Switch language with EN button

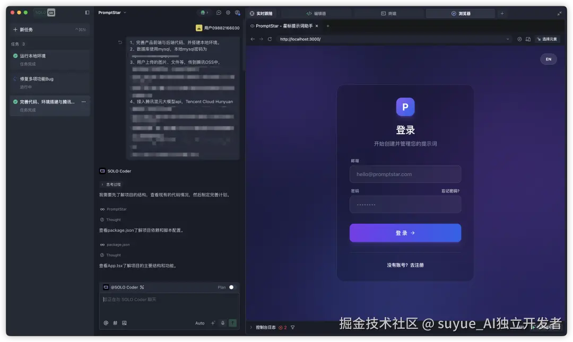[x=549, y=59]
